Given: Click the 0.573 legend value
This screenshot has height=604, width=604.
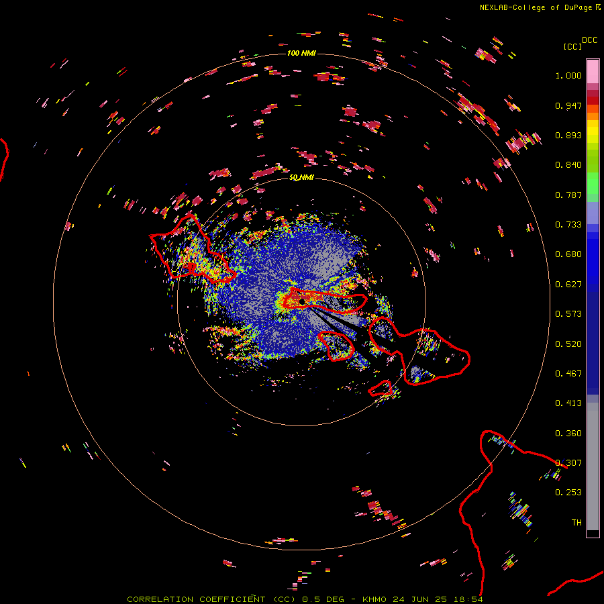Looking at the screenshot, I should pyautogui.click(x=568, y=314).
